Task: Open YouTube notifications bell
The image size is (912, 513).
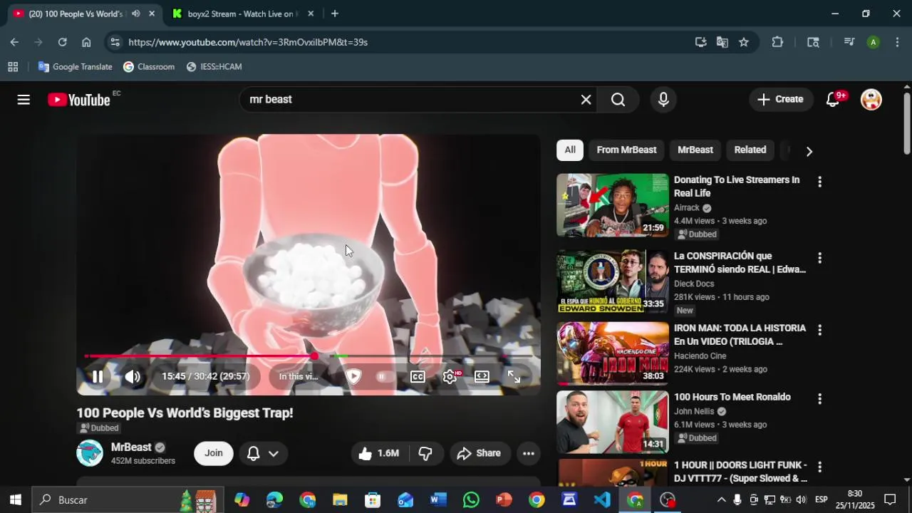Action: tap(833, 100)
